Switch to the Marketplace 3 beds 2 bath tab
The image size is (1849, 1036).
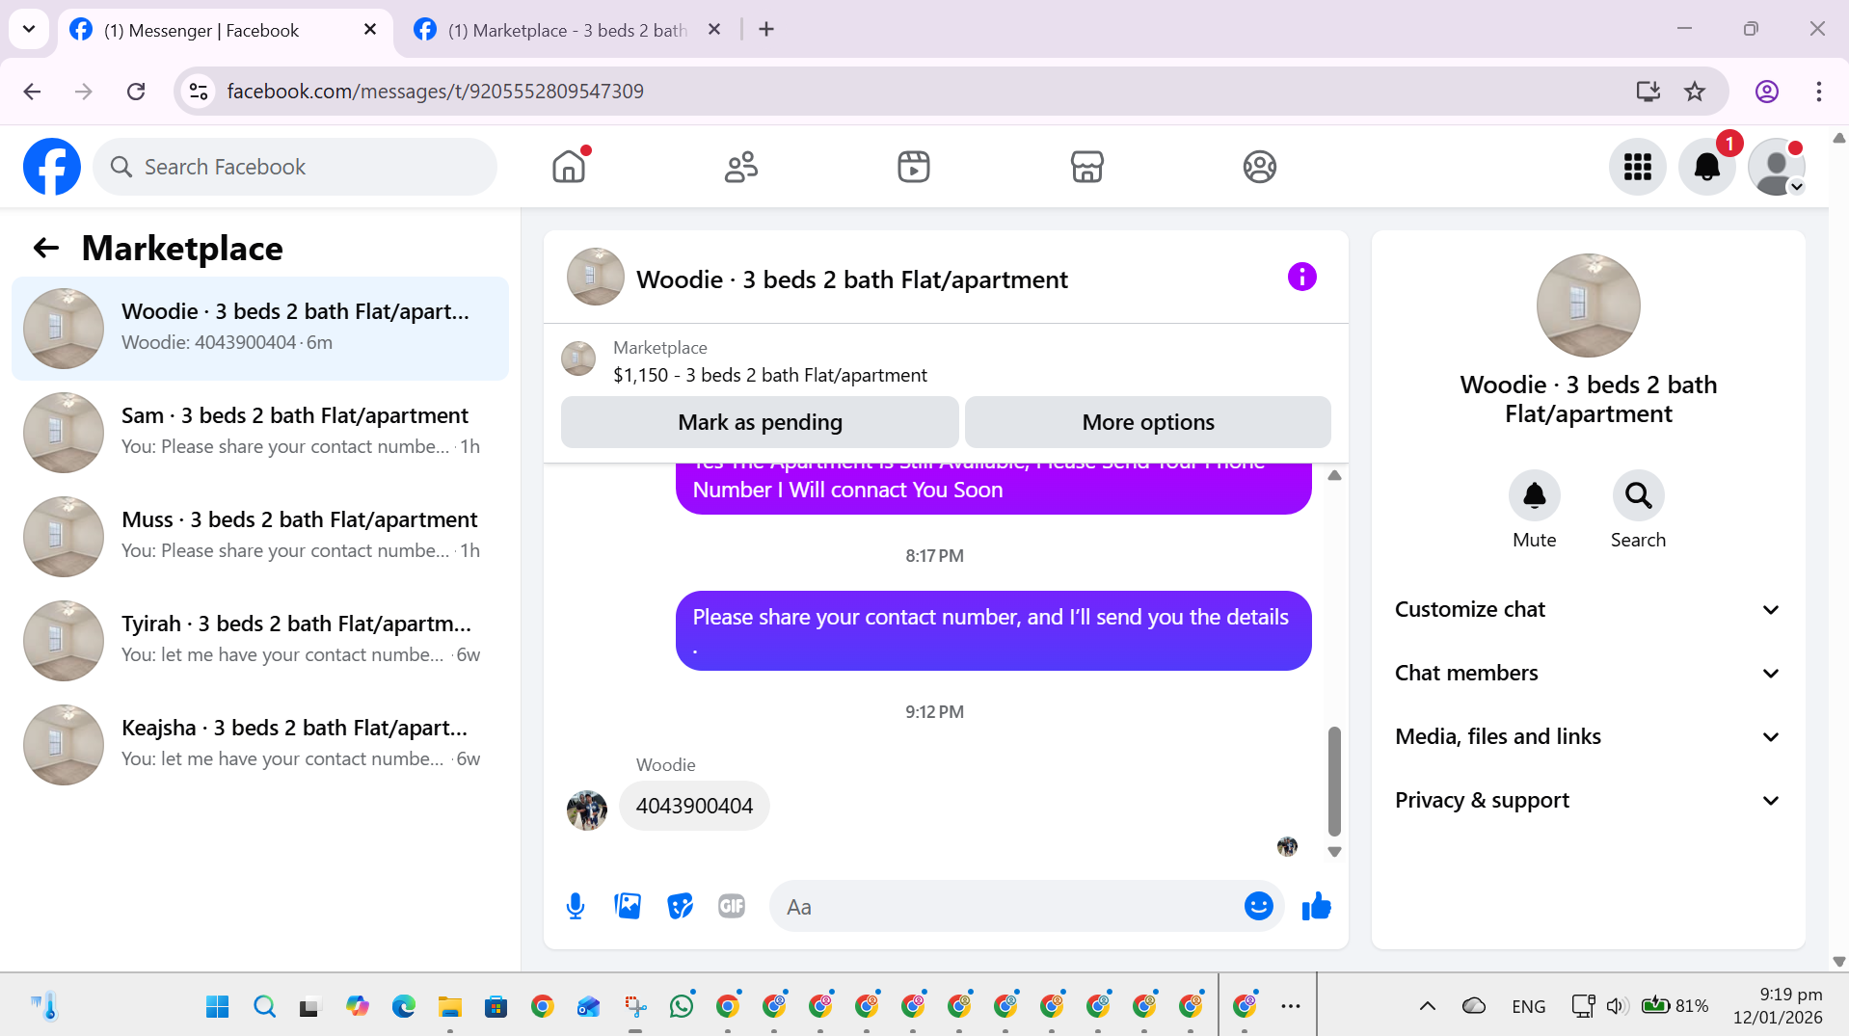pyautogui.click(x=567, y=30)
